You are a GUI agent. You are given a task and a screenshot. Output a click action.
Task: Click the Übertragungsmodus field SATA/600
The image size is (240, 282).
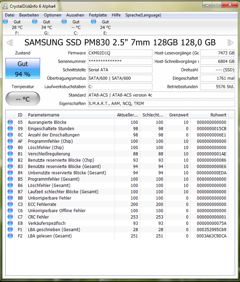(x=120, y=78)
